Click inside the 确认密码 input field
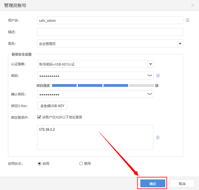Viewport: 199px width, 190px height. coord(91,94)
